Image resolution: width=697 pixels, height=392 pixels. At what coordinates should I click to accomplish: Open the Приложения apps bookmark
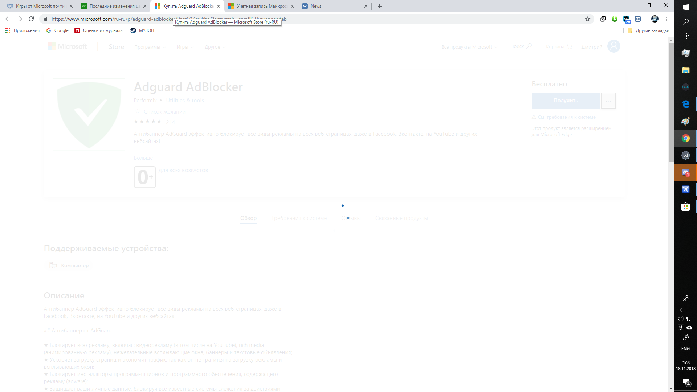point(23,30)
